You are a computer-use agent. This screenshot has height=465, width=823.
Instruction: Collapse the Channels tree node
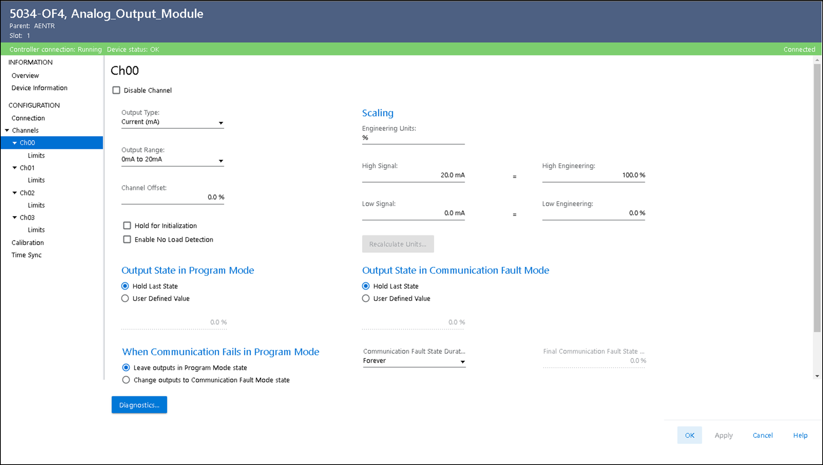[x=7, y=130]
